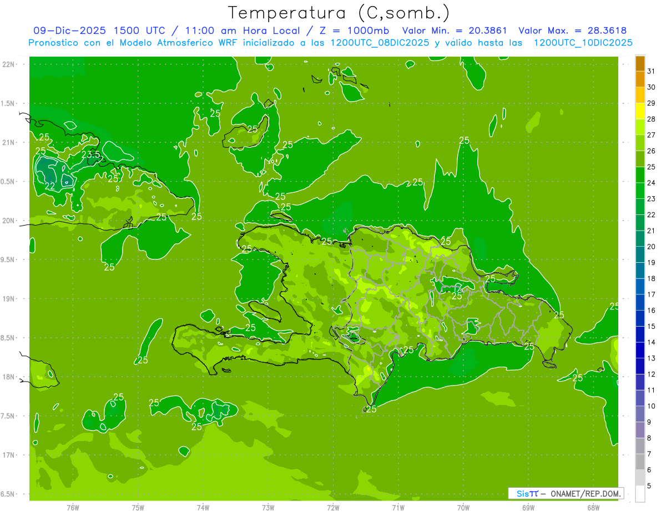Select "Valor Min. = 20.3861" text

coord(455,31)
